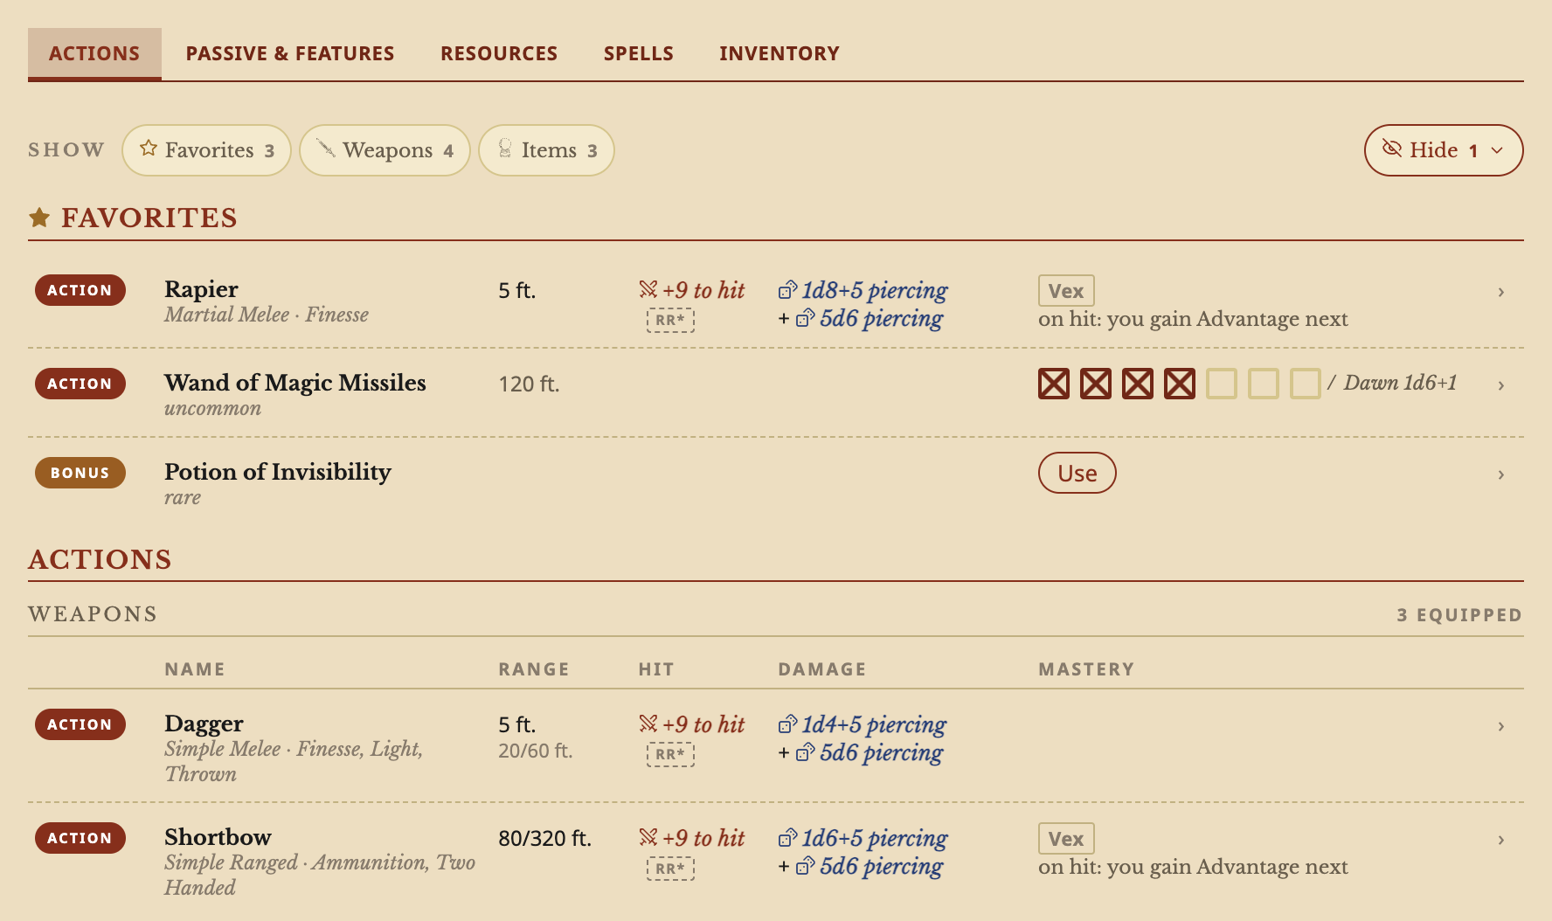
Task: Click the RR* tag under Shortbow hit
Action: coord(670,868)
